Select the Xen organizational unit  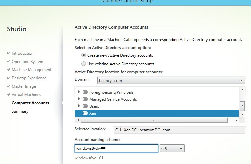tap(157, 113)
